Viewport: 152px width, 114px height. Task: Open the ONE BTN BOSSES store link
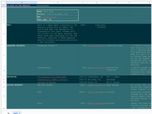pos(97,85)
